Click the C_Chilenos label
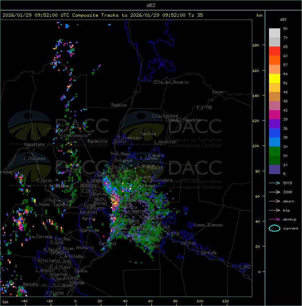Image resolution: width=302 pixels, height=306 pixels. (34, 158)
